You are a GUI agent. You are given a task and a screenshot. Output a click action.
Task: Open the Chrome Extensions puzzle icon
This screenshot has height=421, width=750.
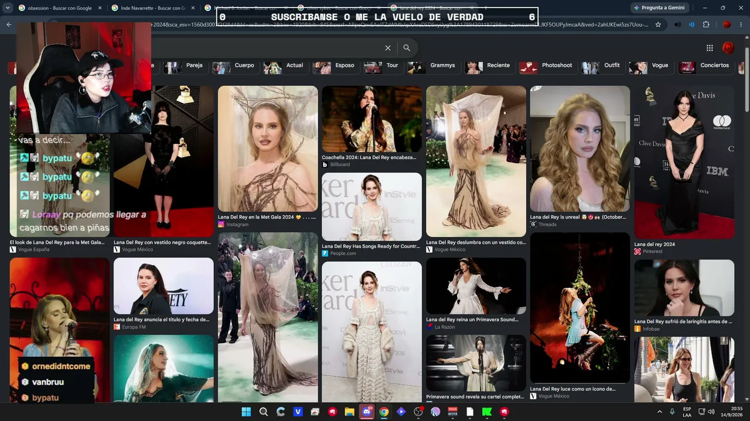706,25
